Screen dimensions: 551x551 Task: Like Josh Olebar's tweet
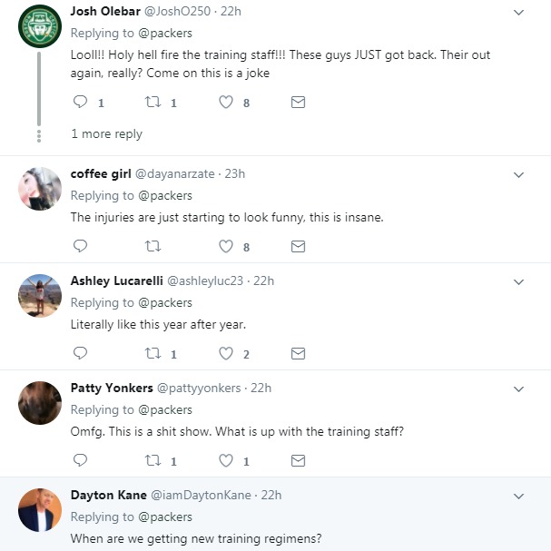[x=226, y=103]
